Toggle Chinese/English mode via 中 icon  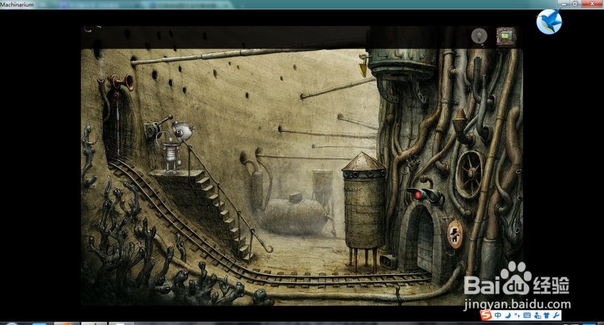498,315
